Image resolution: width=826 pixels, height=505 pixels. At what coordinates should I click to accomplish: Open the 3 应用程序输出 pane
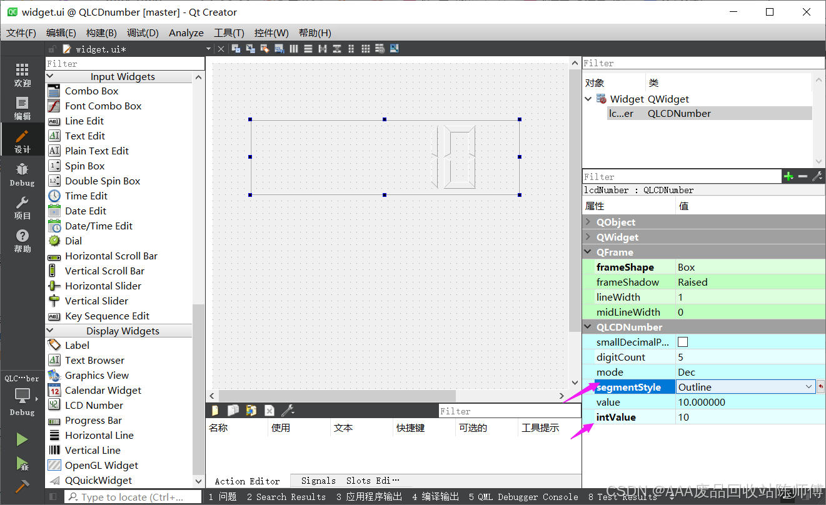[x=370, y=497]
